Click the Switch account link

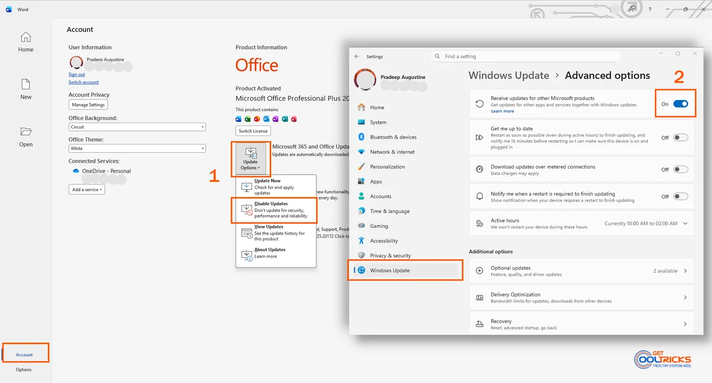tap(84, 82)
